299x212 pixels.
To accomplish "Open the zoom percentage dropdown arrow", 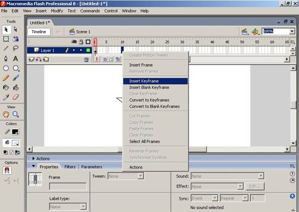I will (292, 31).
